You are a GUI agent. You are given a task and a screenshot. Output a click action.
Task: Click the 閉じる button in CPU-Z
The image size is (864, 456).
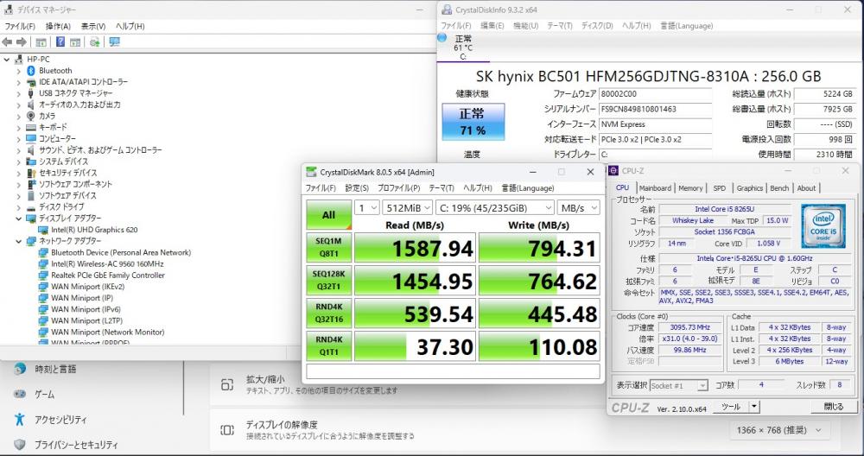click(834, 407)
